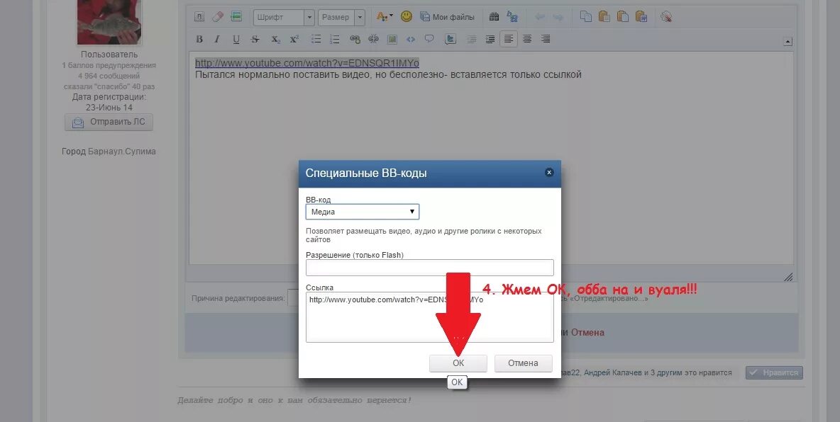The width and height of the screenshot is (840, 422).
Task: Click the Twitter icon in toolbar
Action: [451, 39]
